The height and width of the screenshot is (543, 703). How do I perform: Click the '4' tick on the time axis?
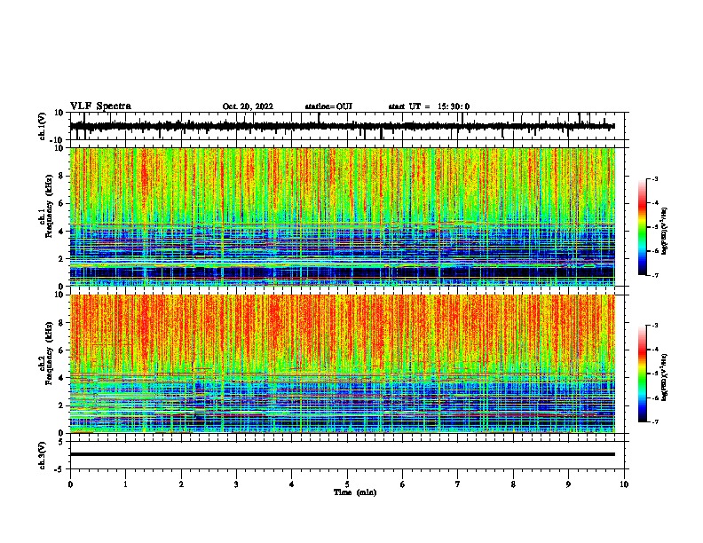click(292, 484)
